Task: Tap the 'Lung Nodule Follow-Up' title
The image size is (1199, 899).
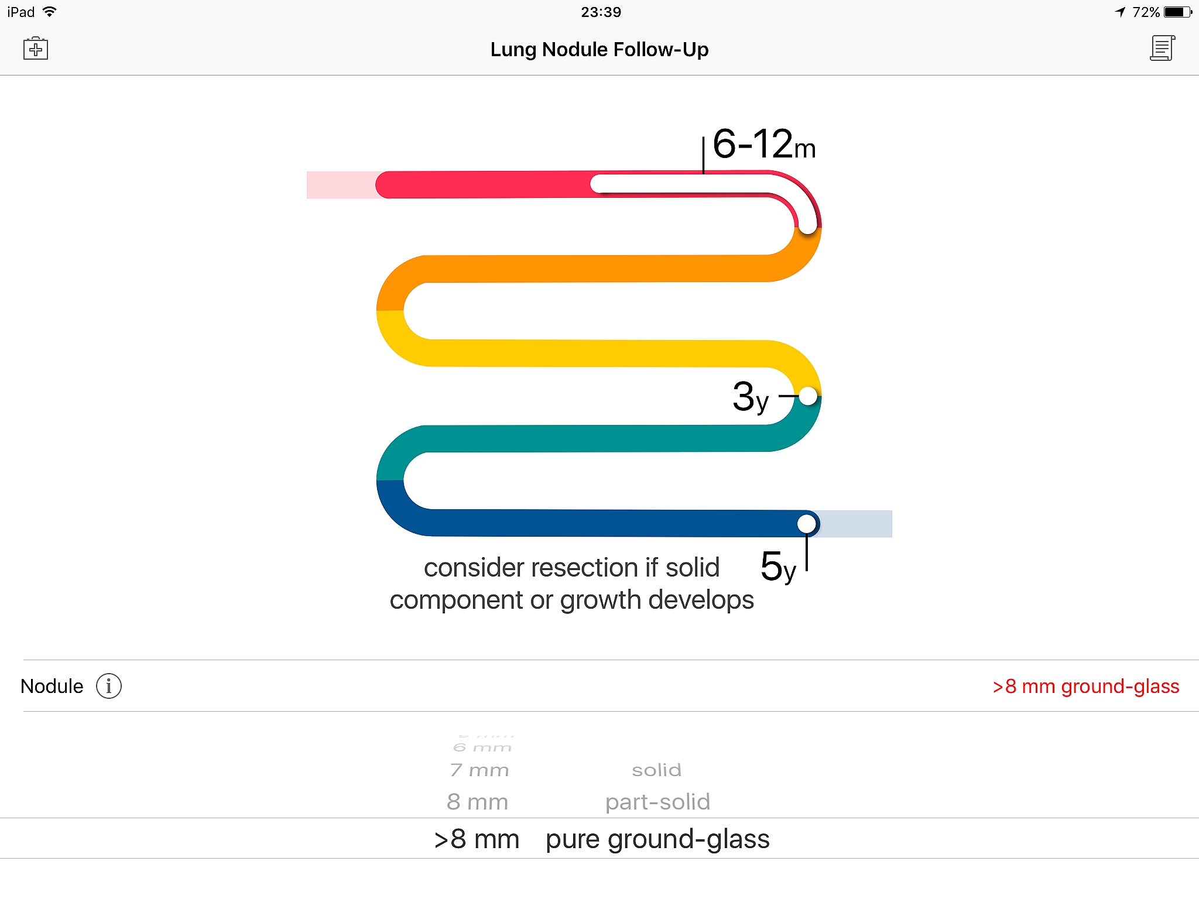Action: click(599, 49)
